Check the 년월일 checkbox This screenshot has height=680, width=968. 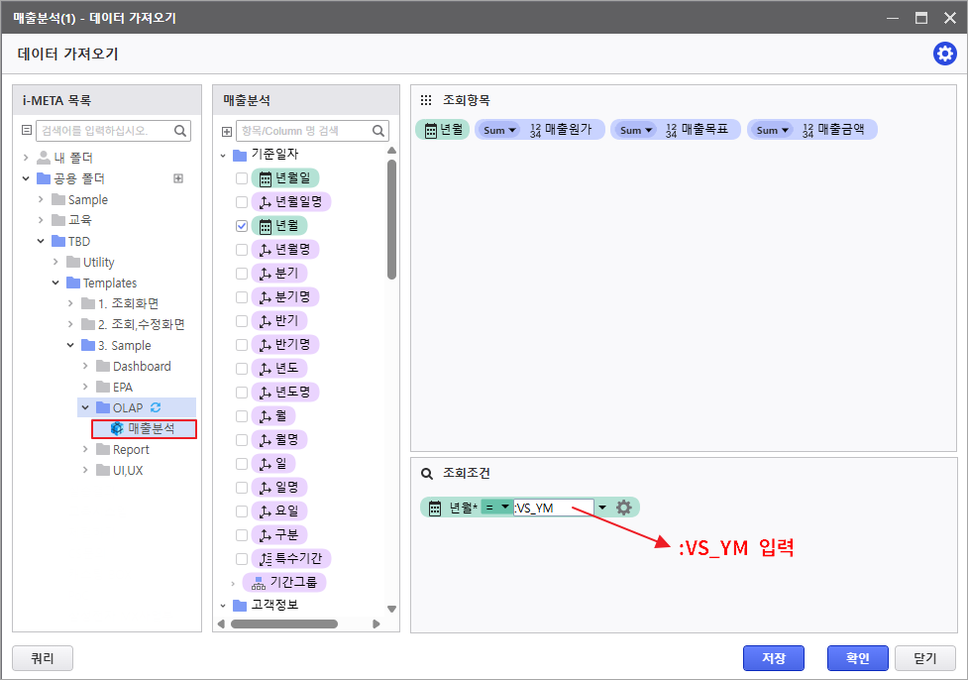[242, 178]
